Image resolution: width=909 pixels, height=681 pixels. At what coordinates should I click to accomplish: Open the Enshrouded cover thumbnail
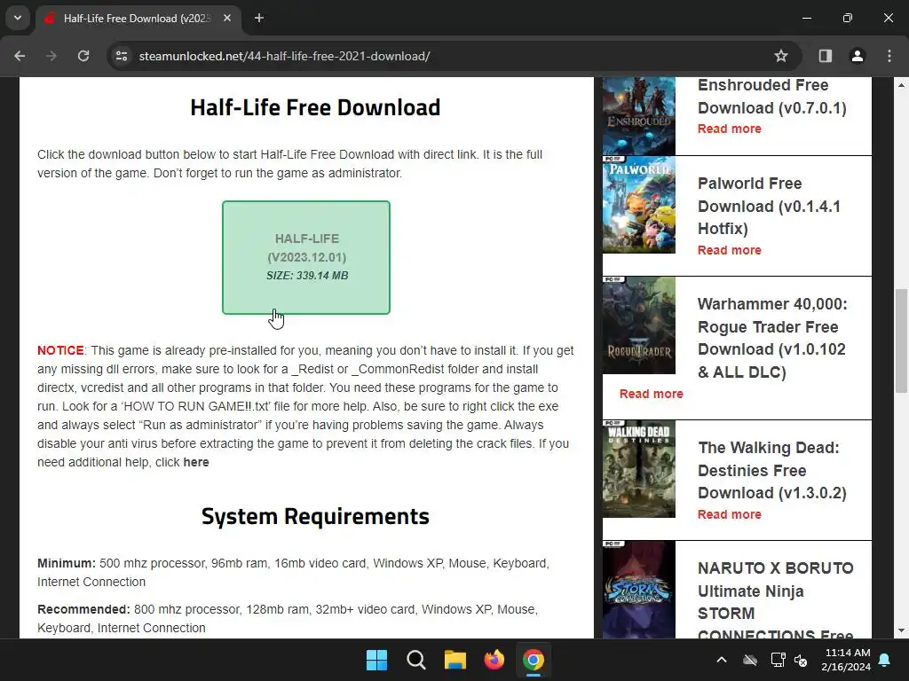click(639, 116)
